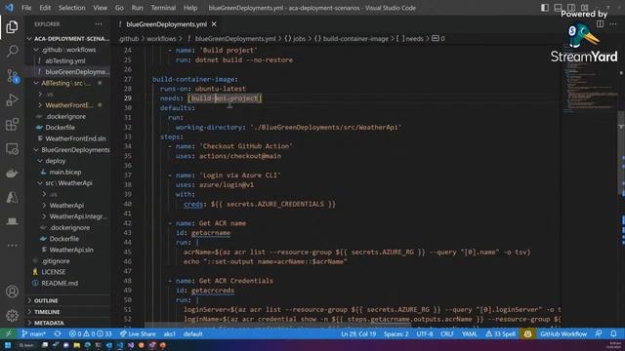625x351 pixels.
Task: Open the Run and Debug view
Action: (12, 99)
